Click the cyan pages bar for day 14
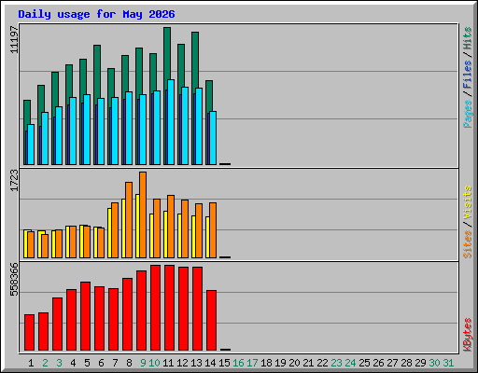Screen dimensions: 478x373 [x=213, y=138]
